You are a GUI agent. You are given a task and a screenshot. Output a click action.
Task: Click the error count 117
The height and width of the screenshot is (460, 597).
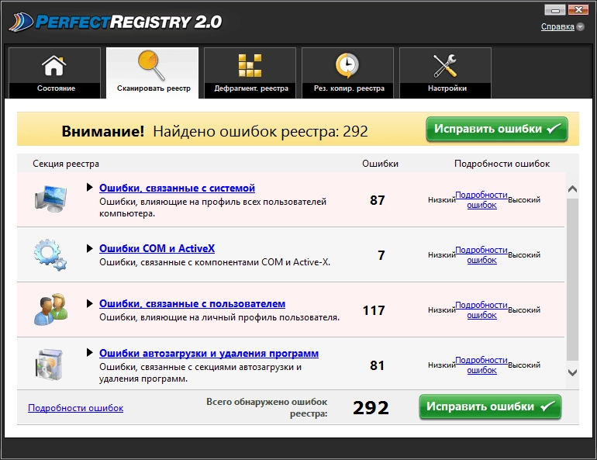pyautogui.click(x=374, y=310)
